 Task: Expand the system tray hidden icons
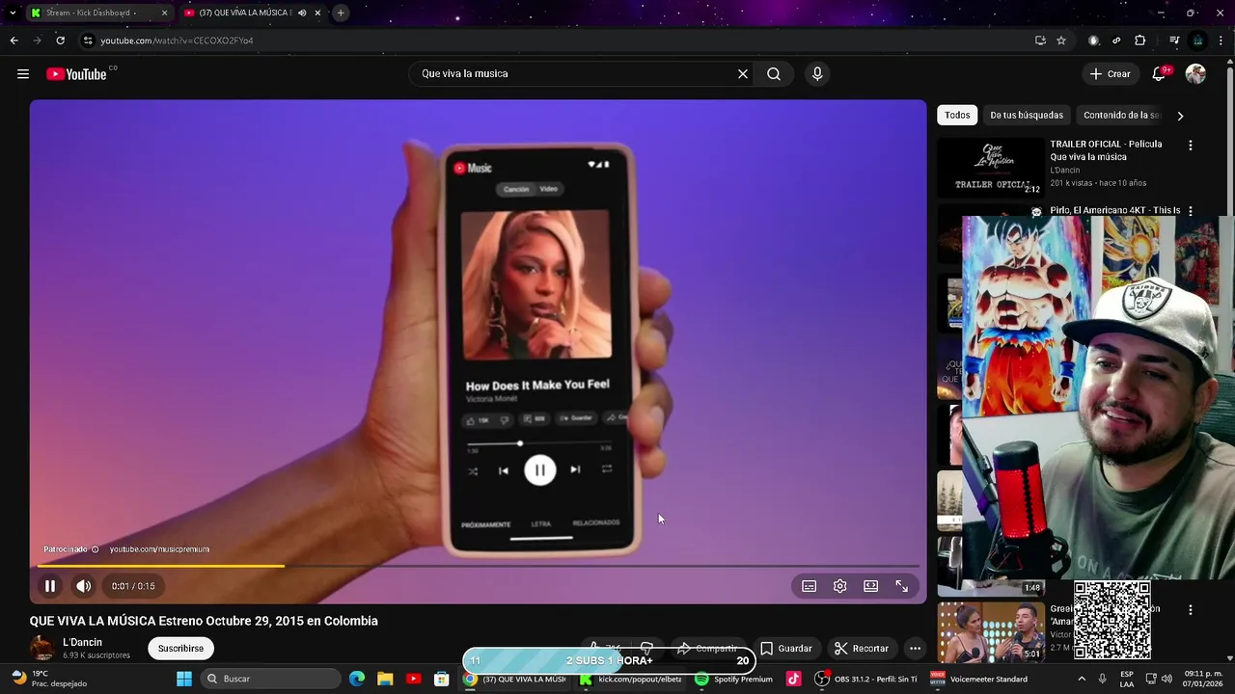pyautogui.click(x=1081, y=679)
